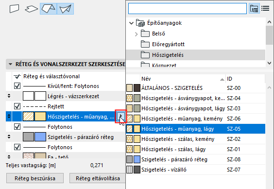This screenshot has width=274, height=189.
Task: Select the Hőszigetelés folder
Action: click(195, 55)
